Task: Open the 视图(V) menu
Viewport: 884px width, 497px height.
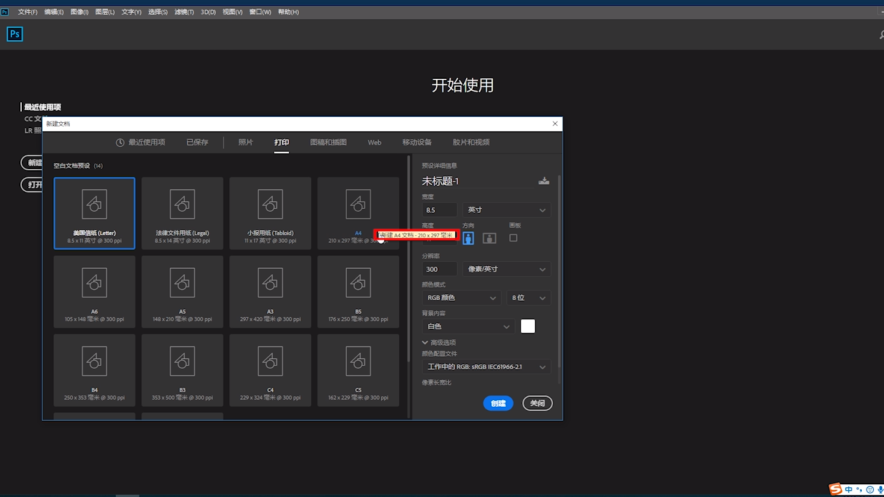Action: [232, 12]
